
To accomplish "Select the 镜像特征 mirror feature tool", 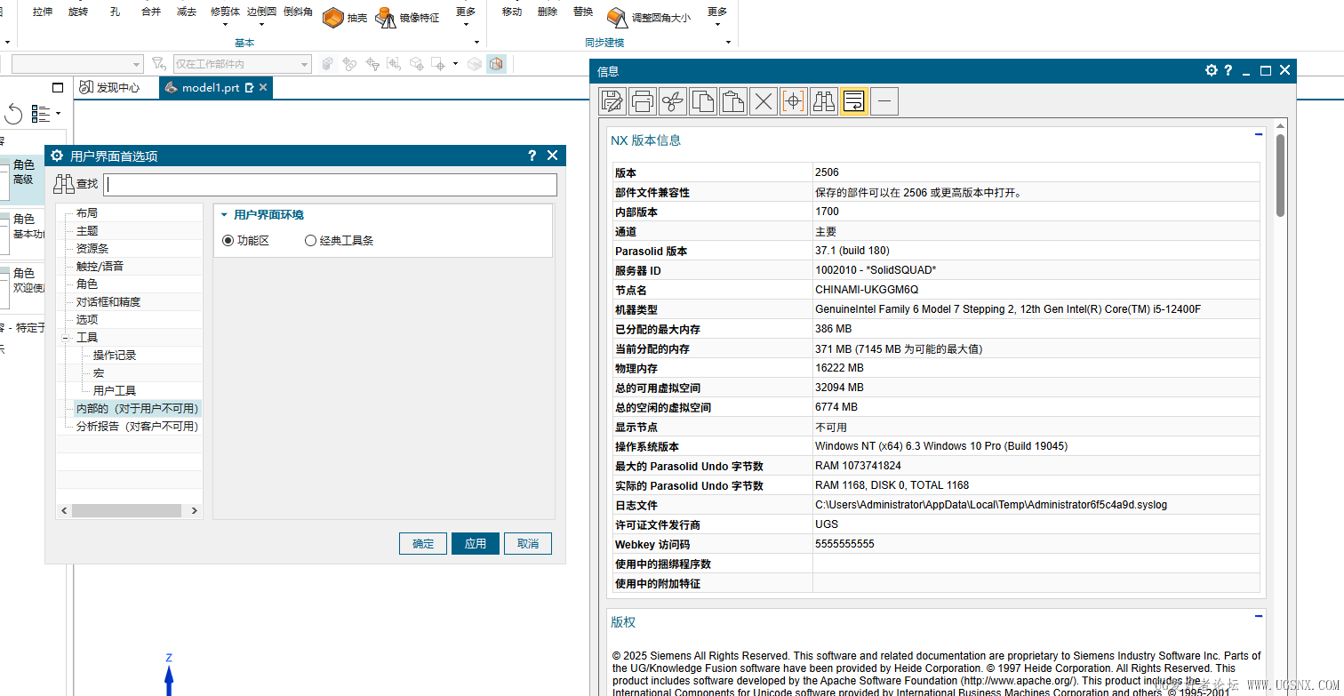I will click(x=407, y=17).
